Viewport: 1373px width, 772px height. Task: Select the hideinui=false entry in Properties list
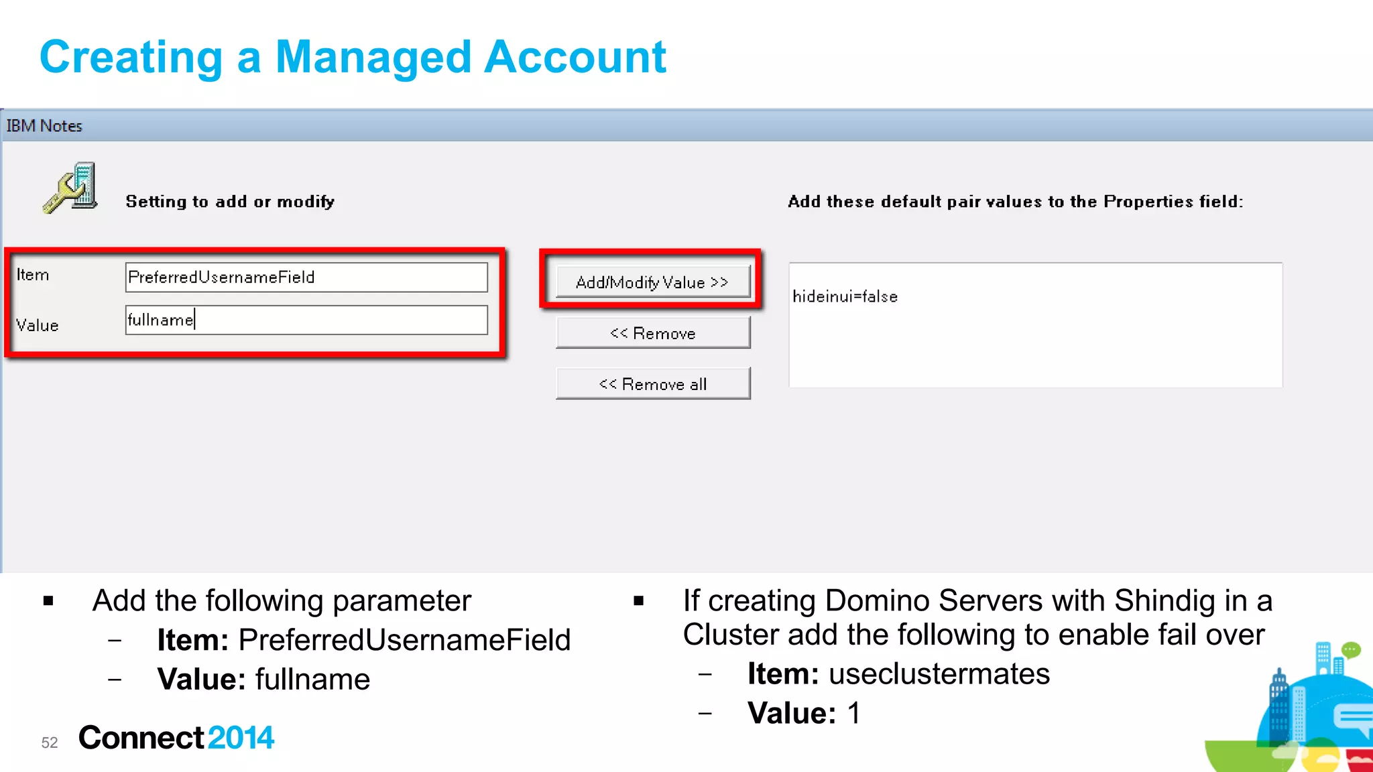pos(845,296)
